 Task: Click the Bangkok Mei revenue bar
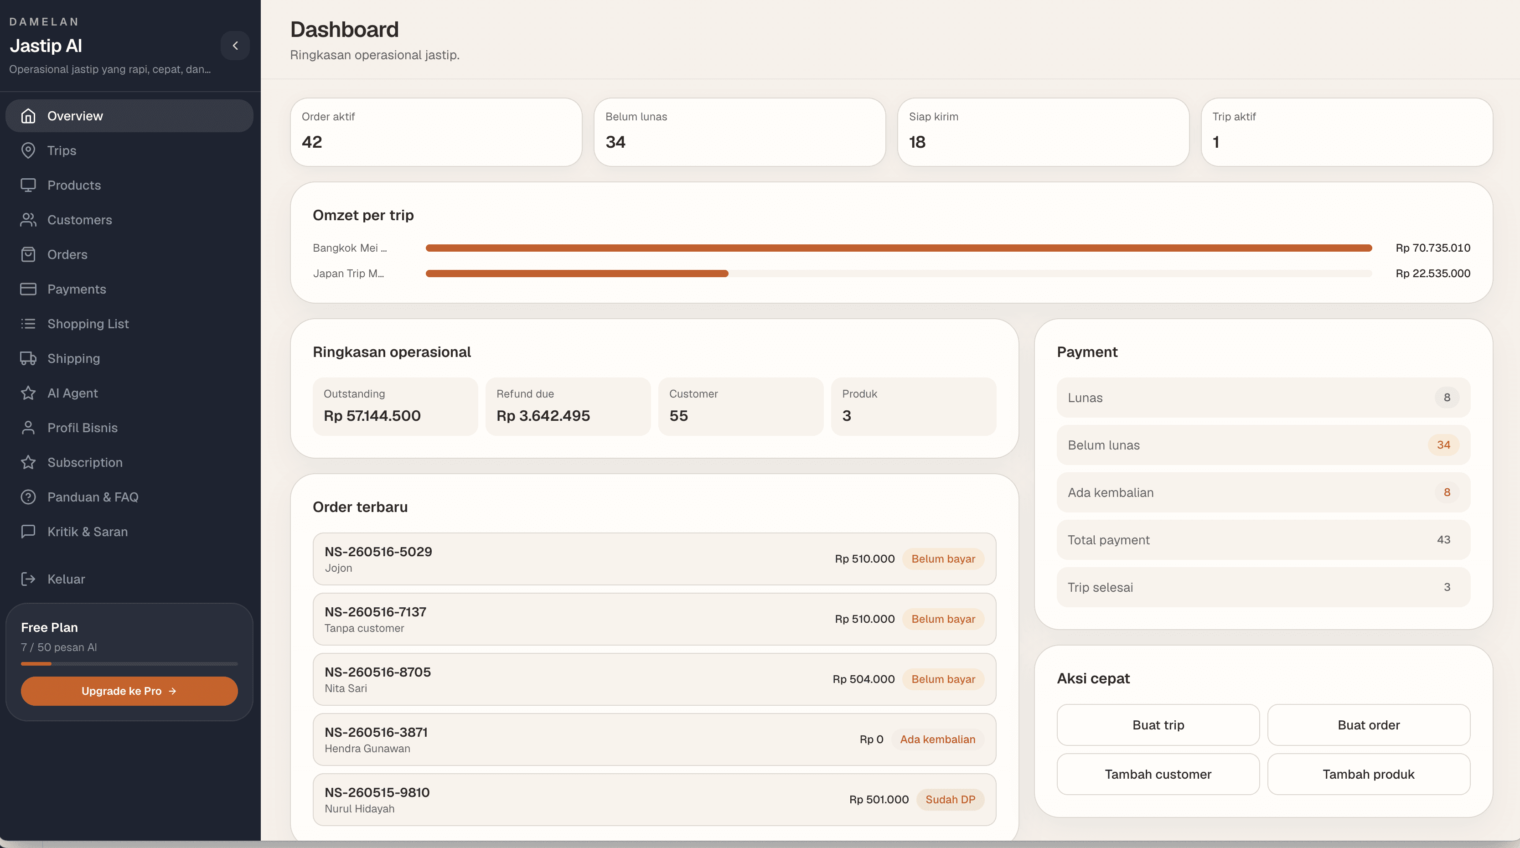[899, 248]
